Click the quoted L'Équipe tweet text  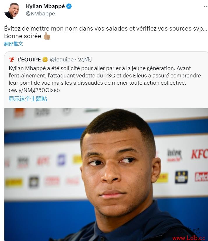click(x=105, y=75)
